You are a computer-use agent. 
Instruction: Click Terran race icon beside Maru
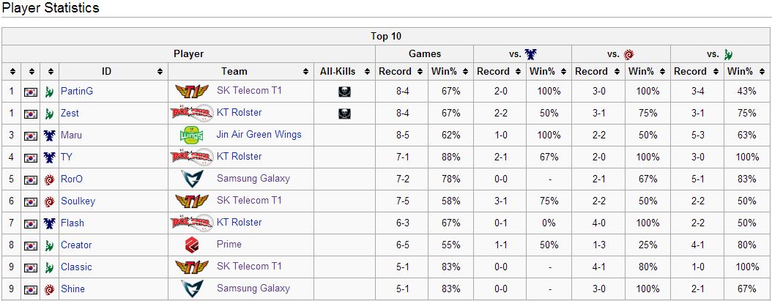[50, 135]
